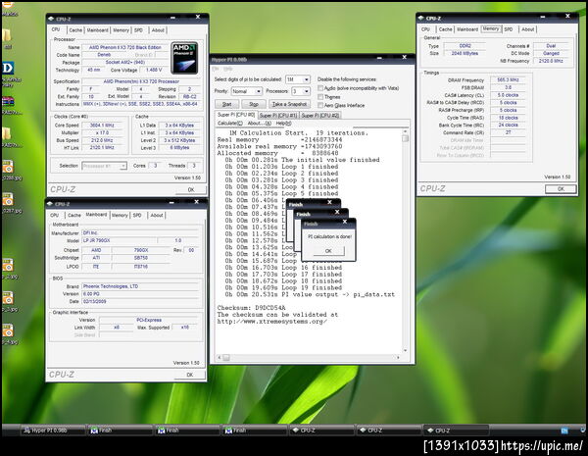Open the About...(A) menu in Super PI

pos(259,124)
